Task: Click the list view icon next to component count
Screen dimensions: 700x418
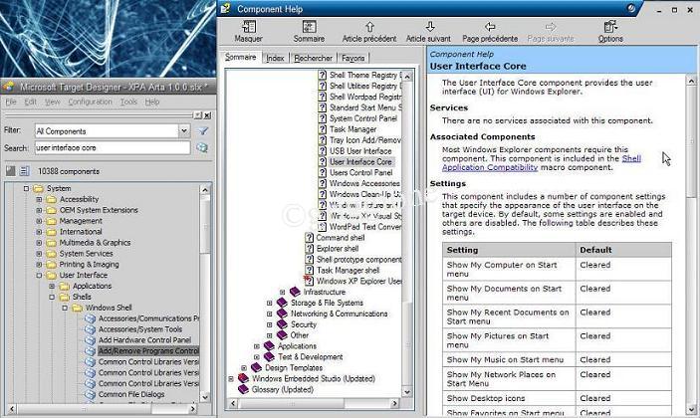Action: pyautogui.click(x=25, y=171)
